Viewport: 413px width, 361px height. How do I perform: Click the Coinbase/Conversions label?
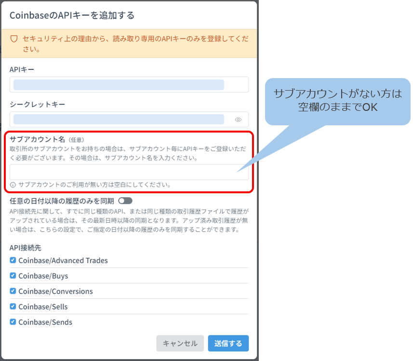[x=55, y=291]
